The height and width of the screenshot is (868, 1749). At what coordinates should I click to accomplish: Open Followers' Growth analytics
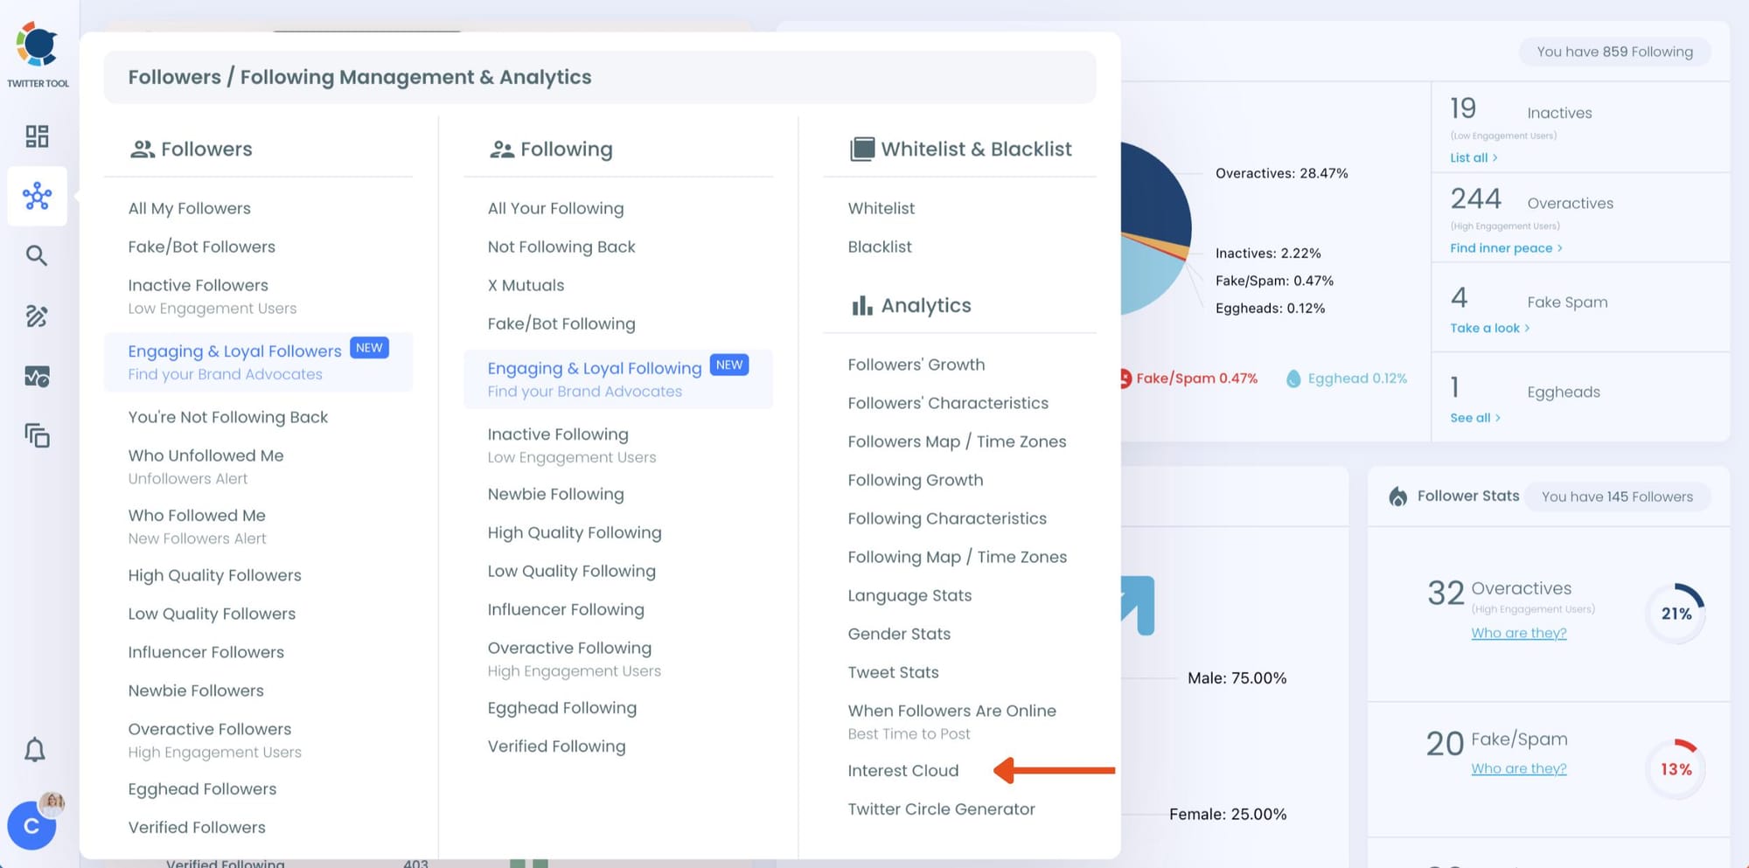pyautogui.click(x=916, y=365)
